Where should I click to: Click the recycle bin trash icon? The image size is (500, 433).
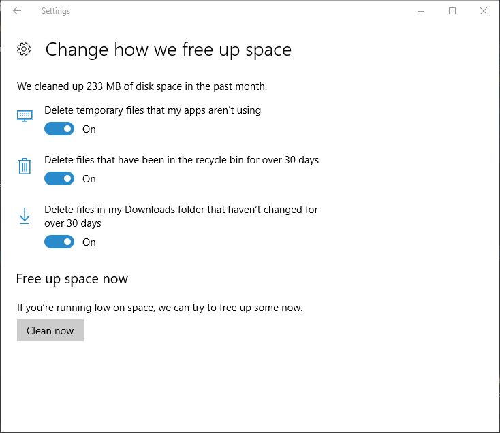pos(25,166)
